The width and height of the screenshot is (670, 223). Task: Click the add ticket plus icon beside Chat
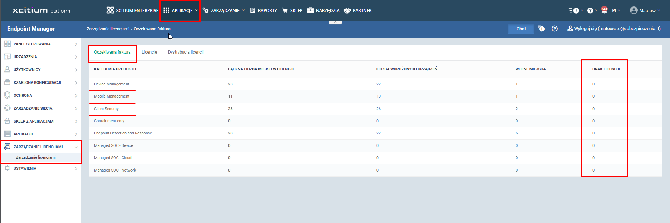541,29
